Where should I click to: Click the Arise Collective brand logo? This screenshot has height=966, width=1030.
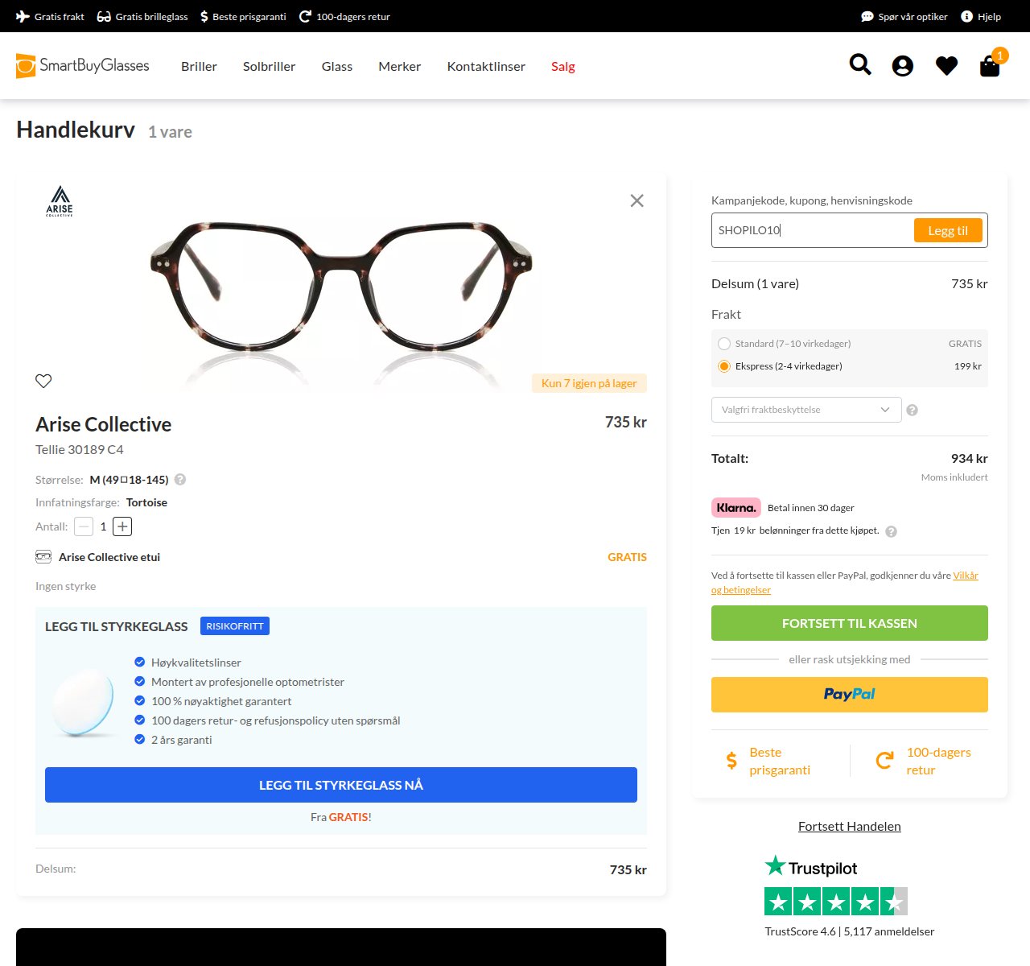click(x=60, y=201)
